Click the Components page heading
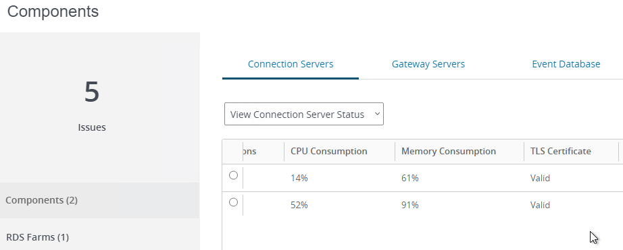623x250 pixels. 53,11
